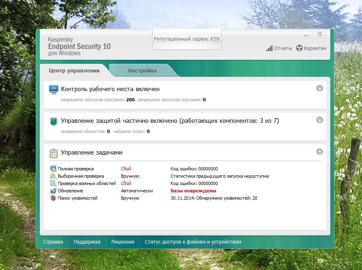Click the Управление задачами heading

tap(92, 152)
